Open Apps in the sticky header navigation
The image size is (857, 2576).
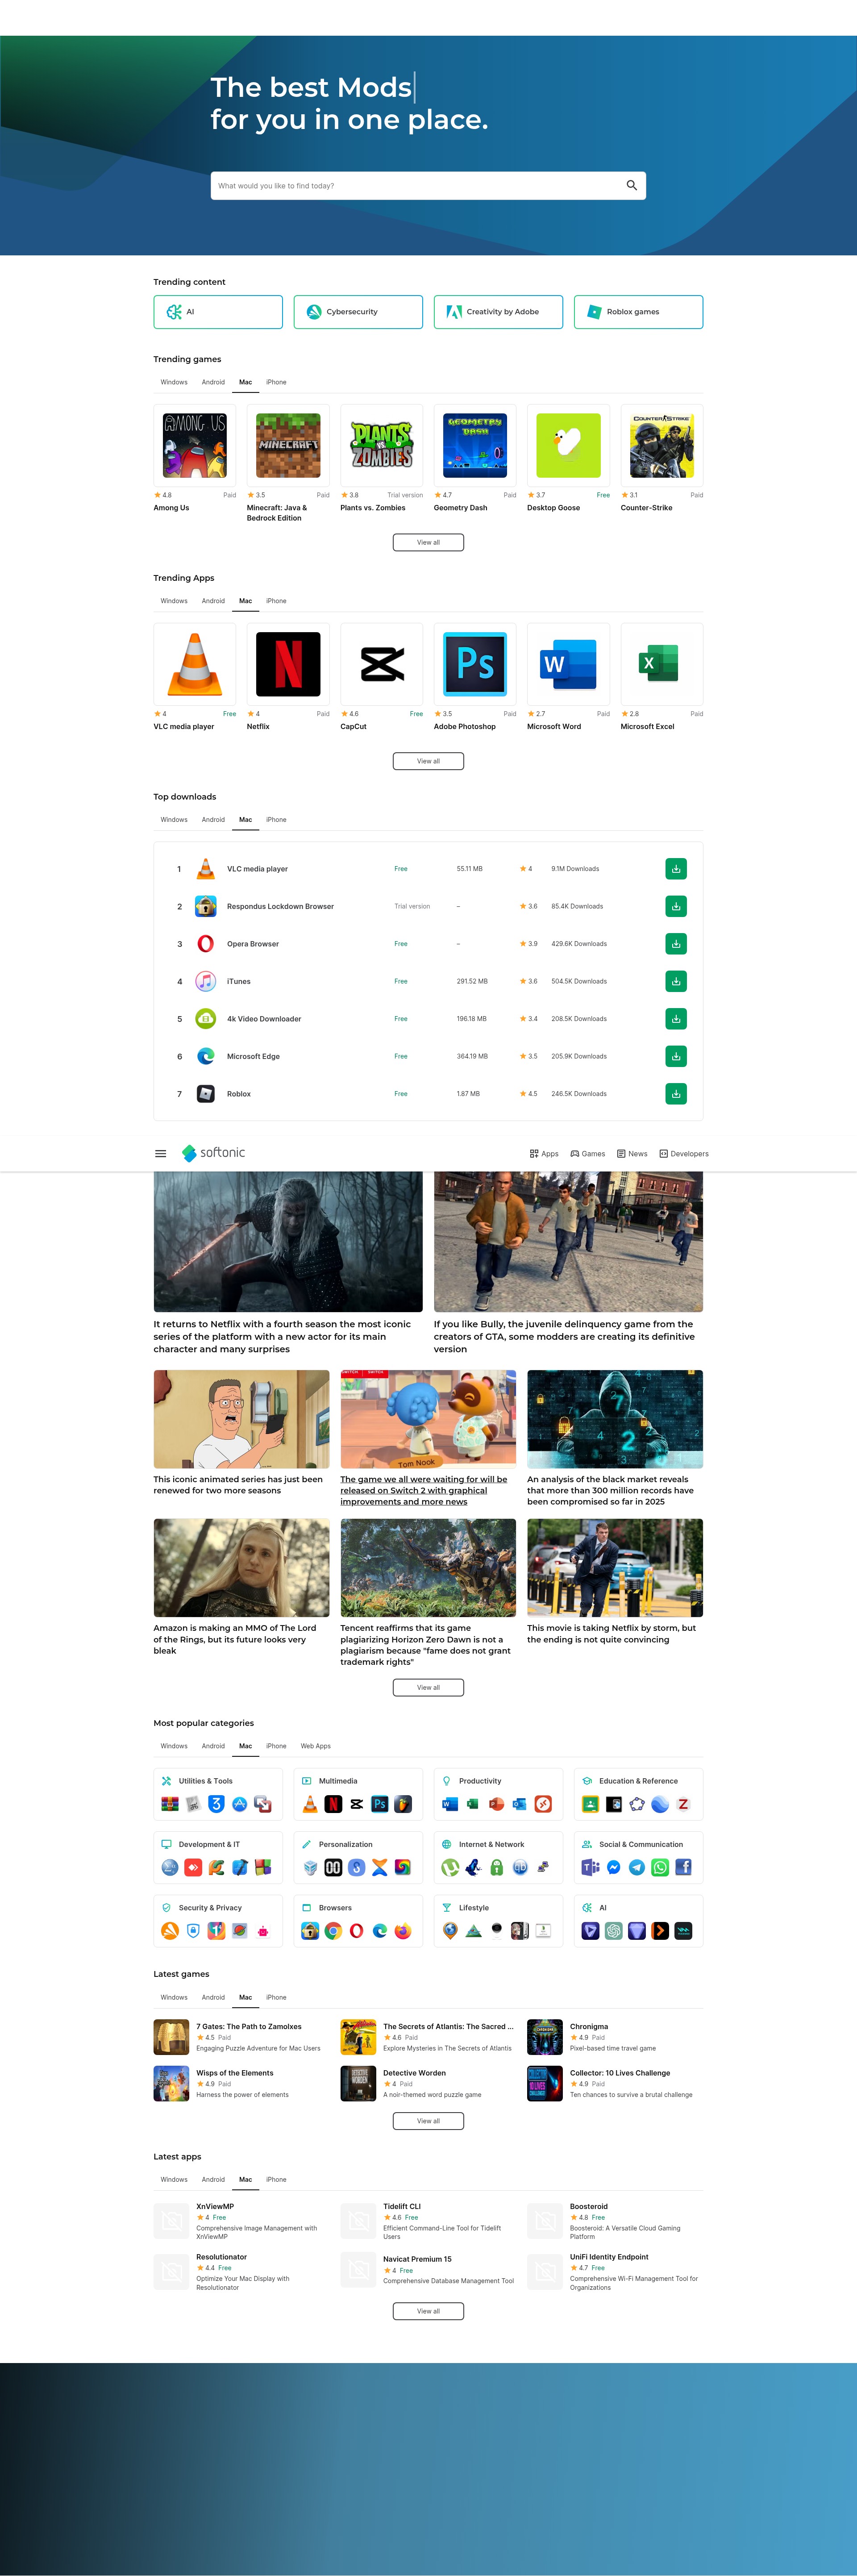click(x=544, y=1154)
